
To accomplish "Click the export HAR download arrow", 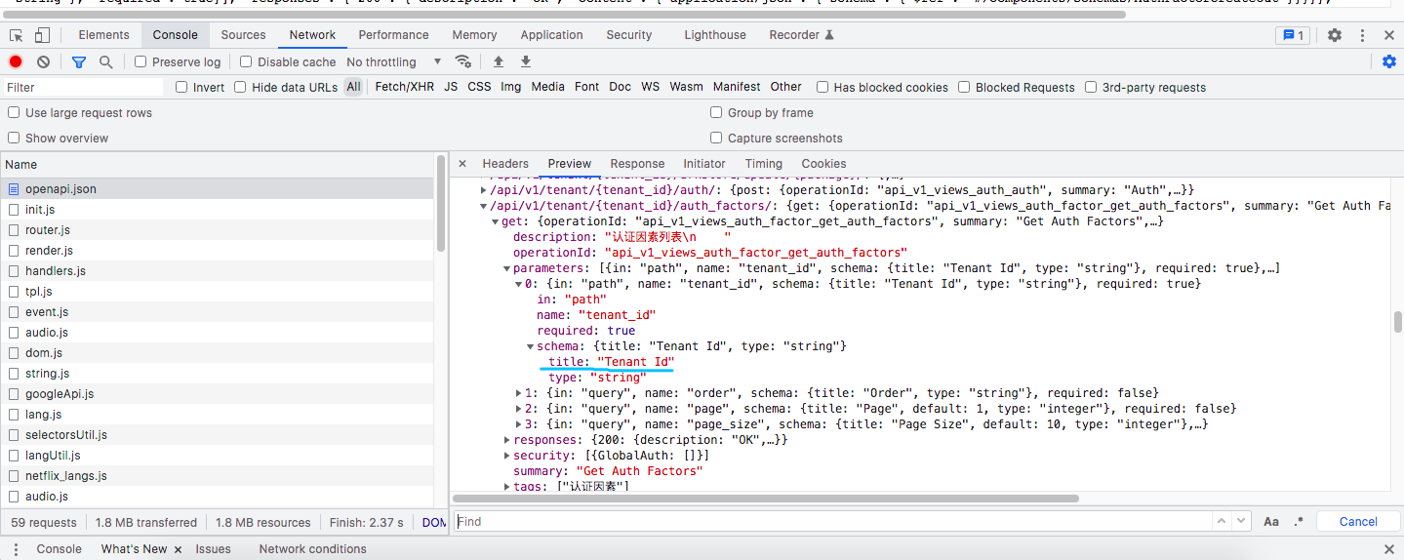I will [x=526, y=61].
